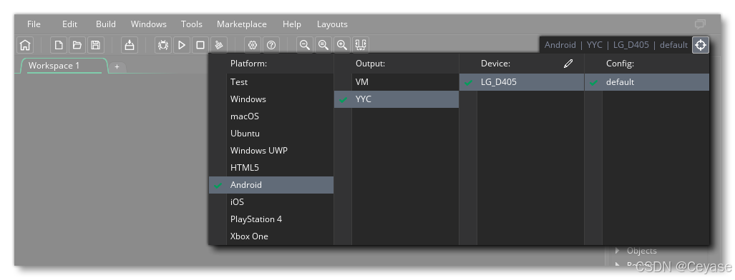Add a new workspace with the plus tab
This screenshot has width=735, height=280.
click(x=117, y=67)
